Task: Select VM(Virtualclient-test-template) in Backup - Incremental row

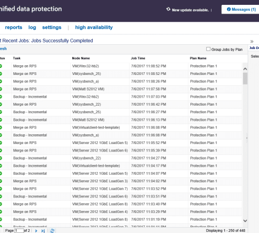Action: (96, 166)
